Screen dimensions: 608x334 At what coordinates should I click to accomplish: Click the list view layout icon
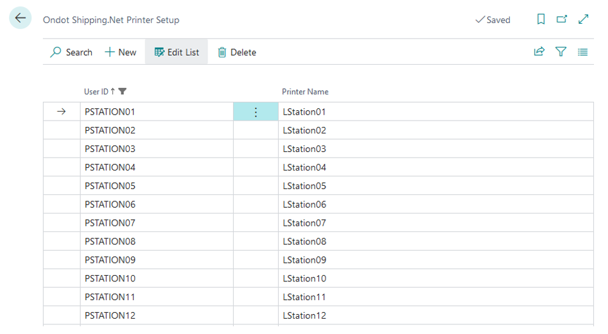pos(582,53)
